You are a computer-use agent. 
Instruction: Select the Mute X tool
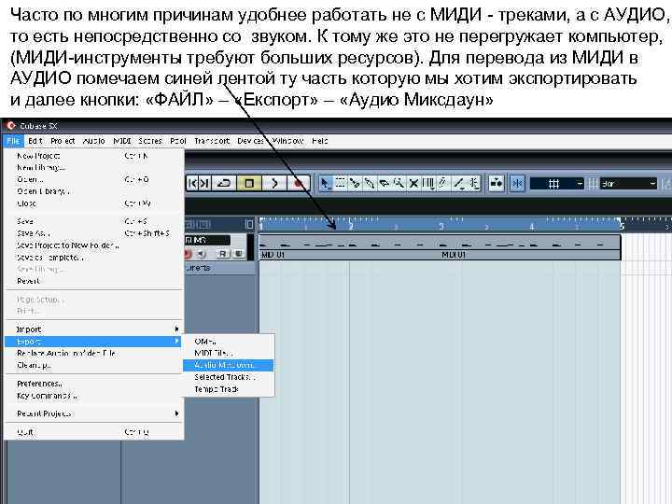pos(413,184)
